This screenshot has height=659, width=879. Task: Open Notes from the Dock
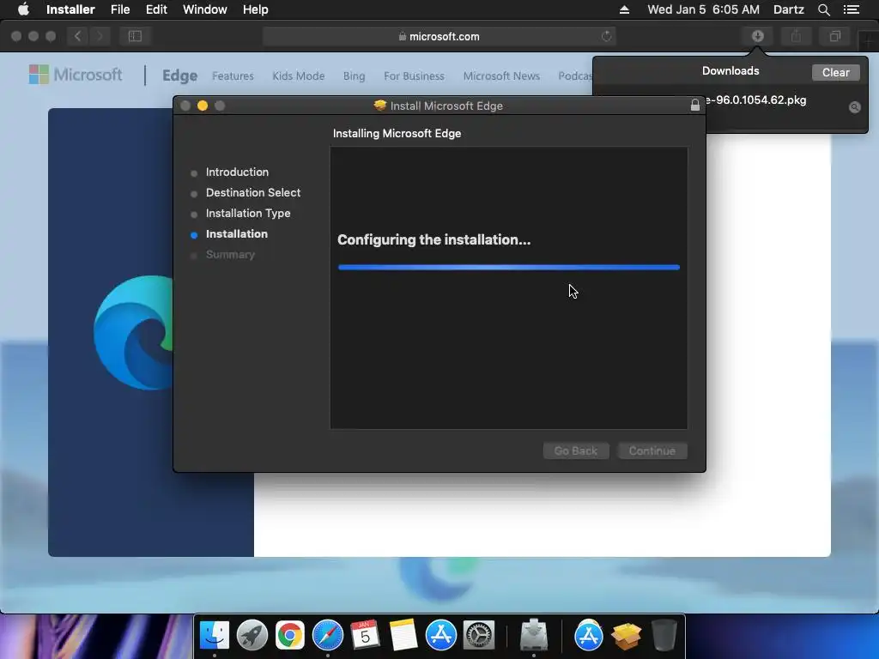coord(403,635)
